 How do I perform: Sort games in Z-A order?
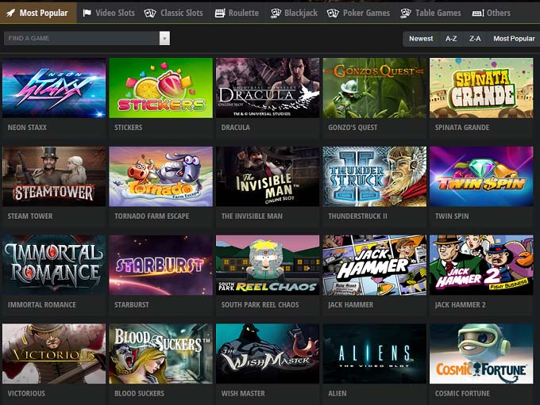tap(475, 38)
